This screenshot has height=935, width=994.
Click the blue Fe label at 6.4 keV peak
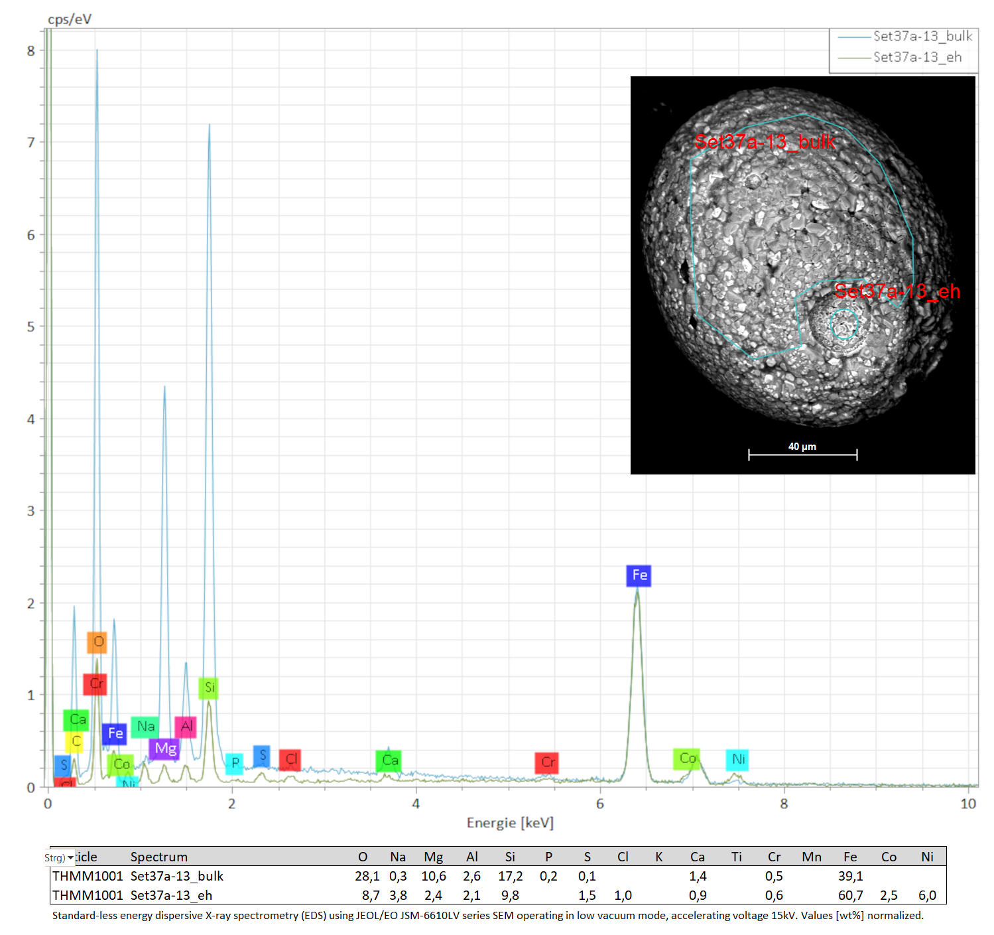pyautogui.click(x=639, y=575)
